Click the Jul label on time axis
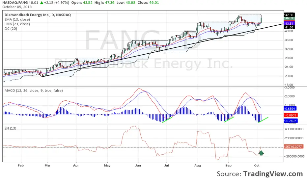The width and height of the screenshot is (307, 181). coord(166,166)
